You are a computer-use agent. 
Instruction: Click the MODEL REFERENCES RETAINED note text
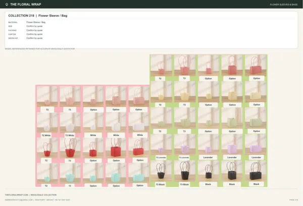pos(40,48)
